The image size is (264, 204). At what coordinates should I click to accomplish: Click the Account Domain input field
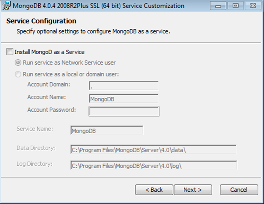click(124, 86)
